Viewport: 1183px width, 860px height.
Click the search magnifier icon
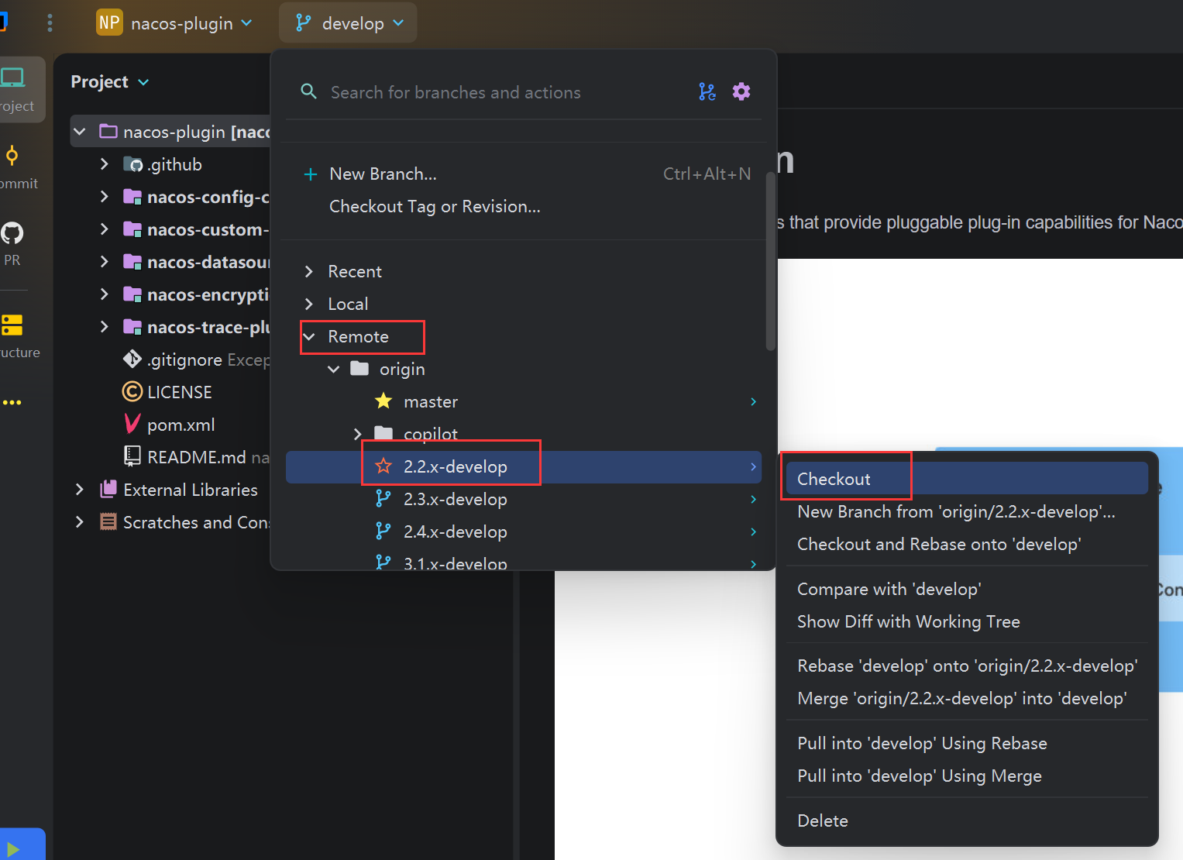(308, 91)
